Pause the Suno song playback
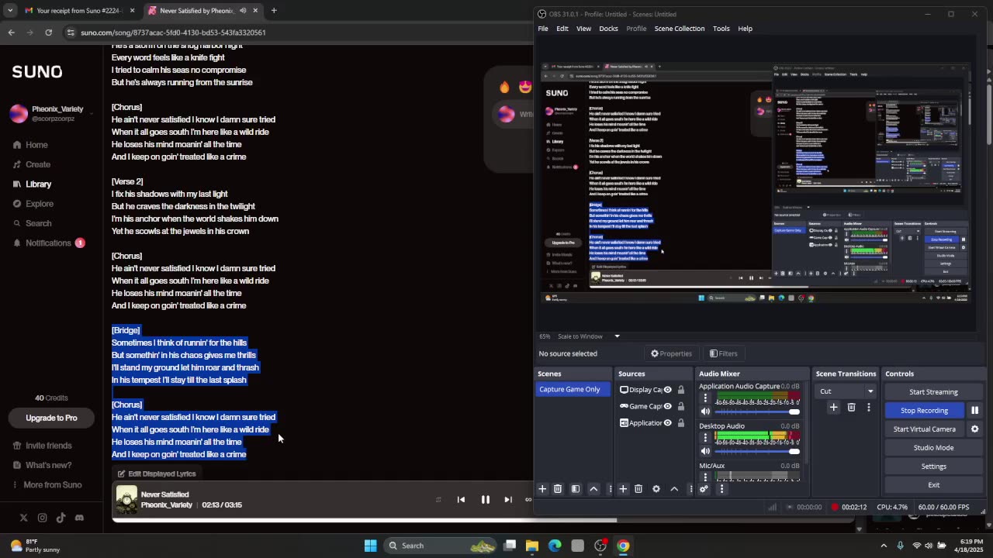Screen dimensions: 993x558 486,500
